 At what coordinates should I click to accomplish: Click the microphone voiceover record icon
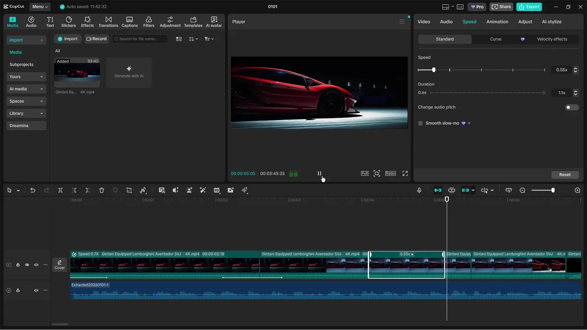click(x=419, y=190)
